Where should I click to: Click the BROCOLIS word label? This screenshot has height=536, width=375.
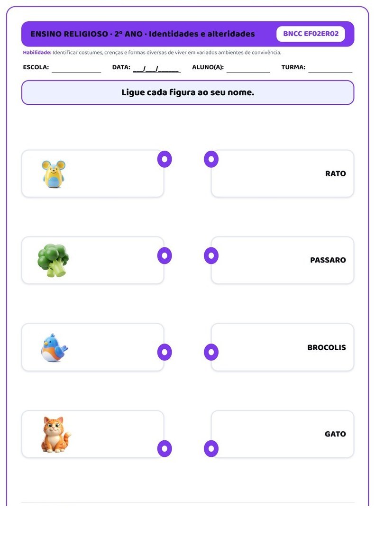327,348
